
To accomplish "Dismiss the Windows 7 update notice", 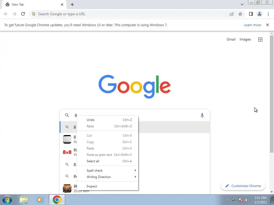I will (267, 25).
